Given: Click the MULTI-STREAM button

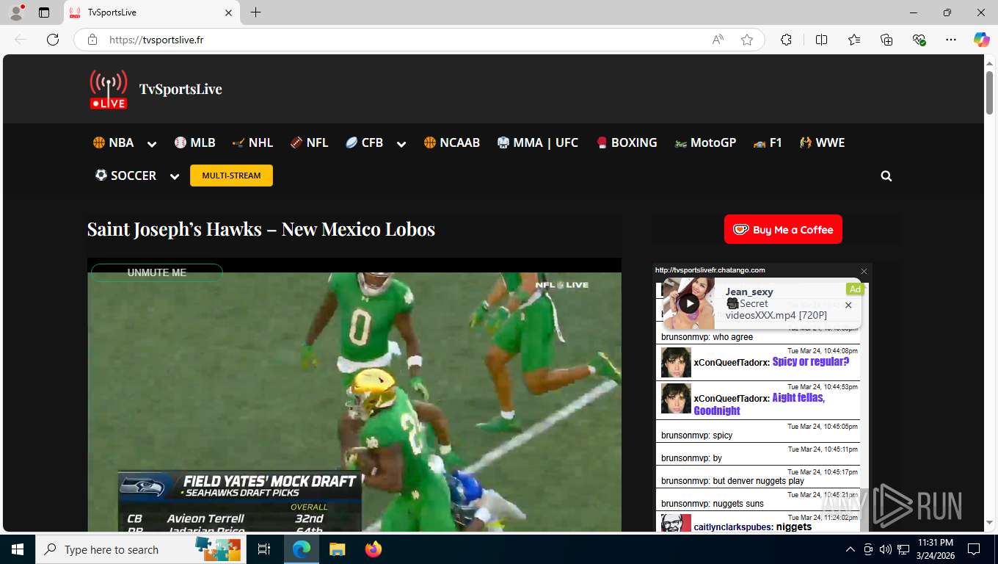Looking at the screenshot, I should [231, 176].
